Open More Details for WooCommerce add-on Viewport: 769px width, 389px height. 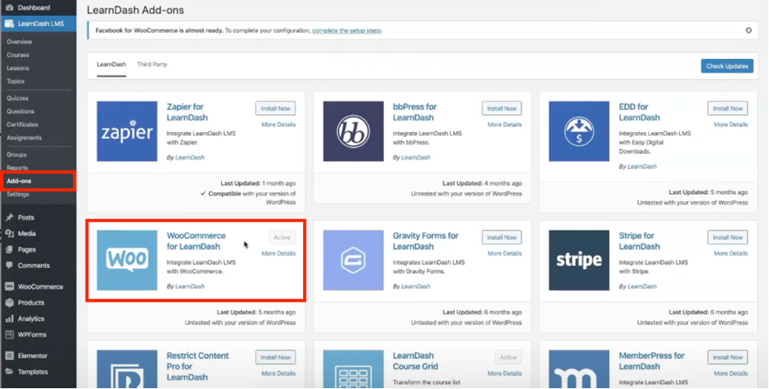(279, 253)
